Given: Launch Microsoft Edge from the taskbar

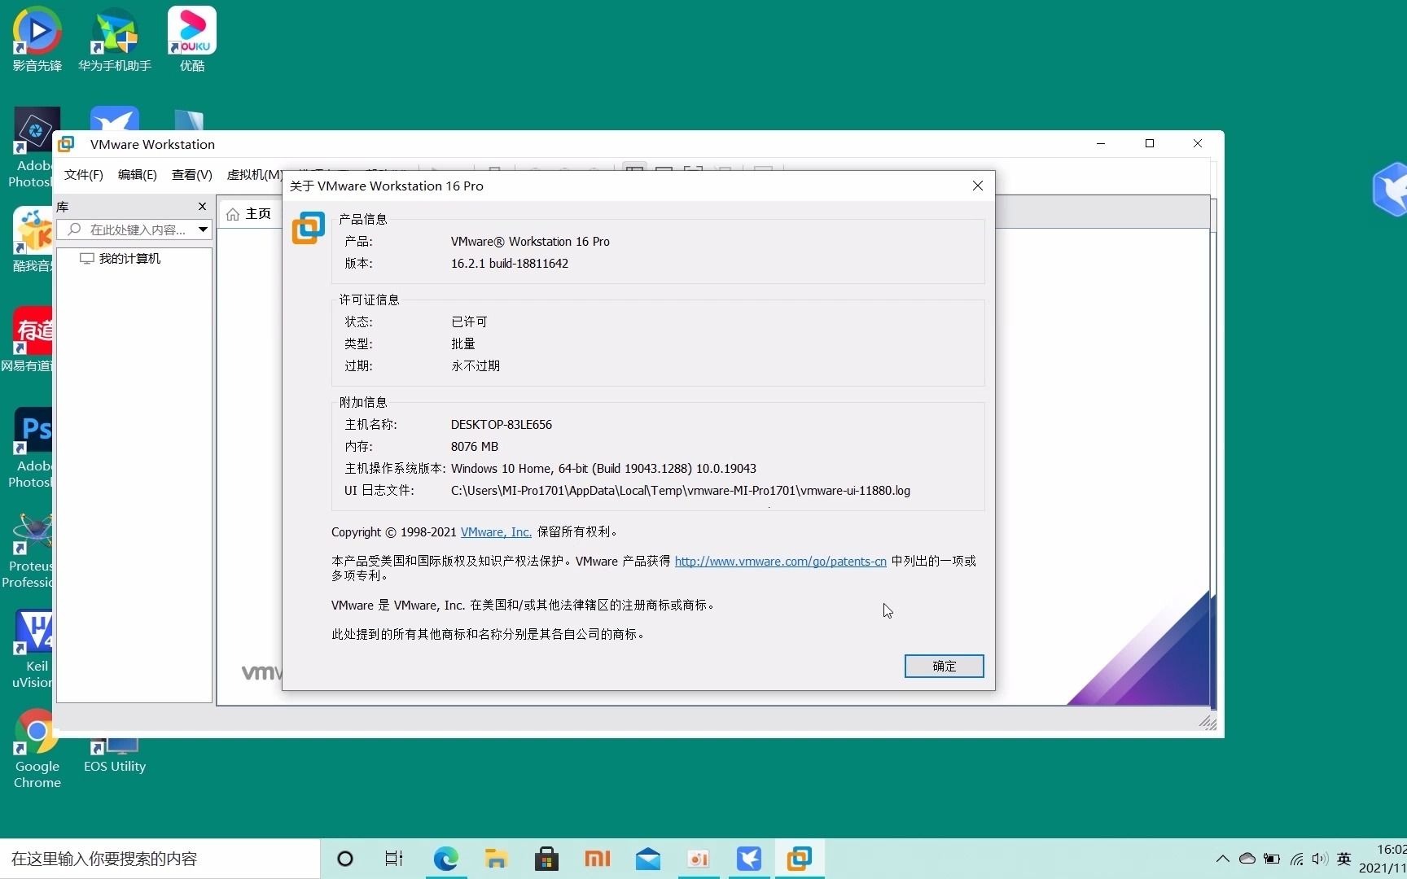Looking at the screenshot, I should tap(445, 859).
